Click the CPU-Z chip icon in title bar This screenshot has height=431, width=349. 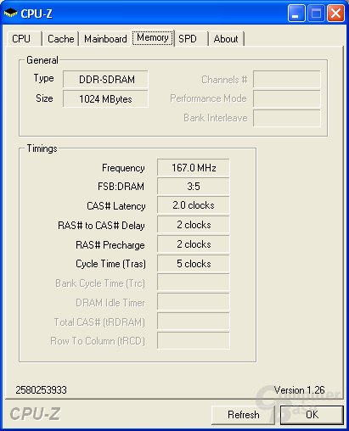11,13
